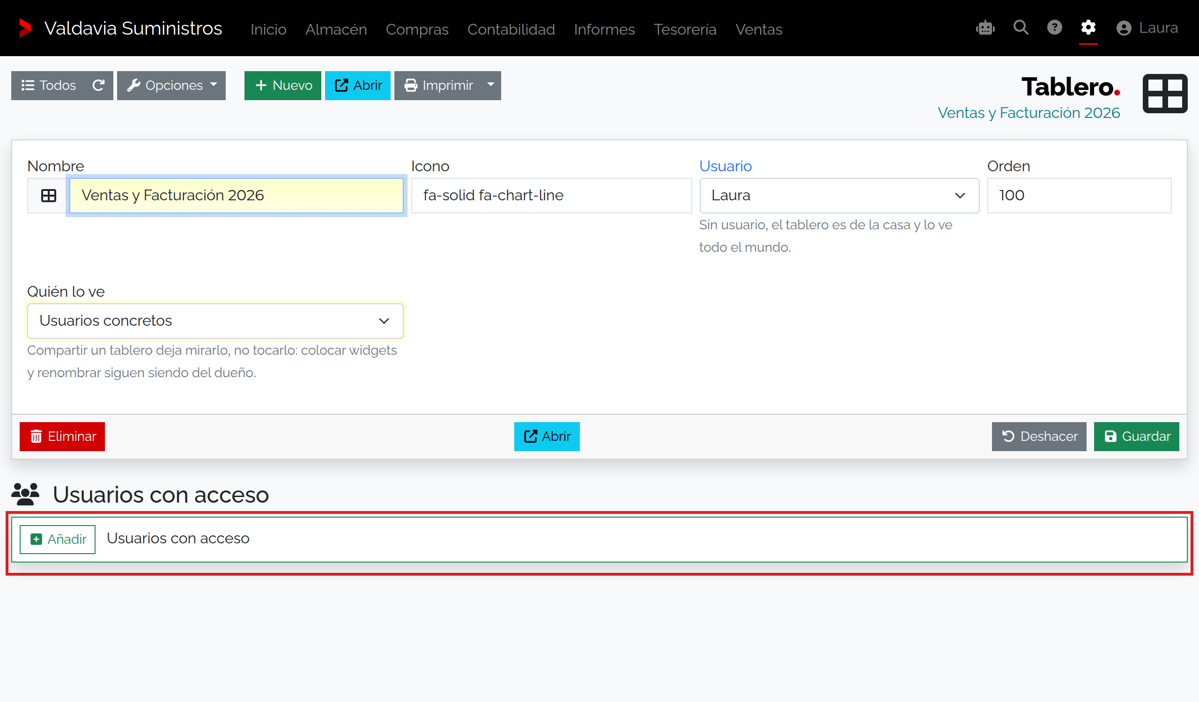Open Laura's user account menu
The height and width of the screenshot is (702, 1199).
tap(1147, 28)
